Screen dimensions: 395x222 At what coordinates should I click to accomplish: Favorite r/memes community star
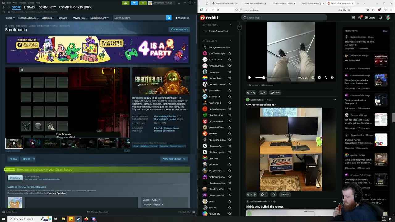(x=229, y=208)
